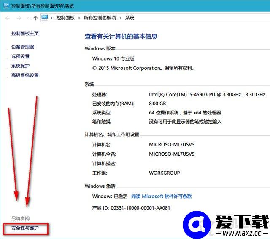Select the 控制面板 breadcrumb
Viewport: 270px width, 239px height.
[65, 18]
